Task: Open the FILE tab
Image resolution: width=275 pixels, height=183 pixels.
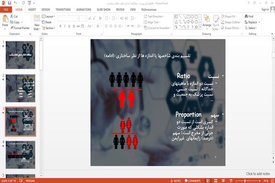Action: (6, 10)
